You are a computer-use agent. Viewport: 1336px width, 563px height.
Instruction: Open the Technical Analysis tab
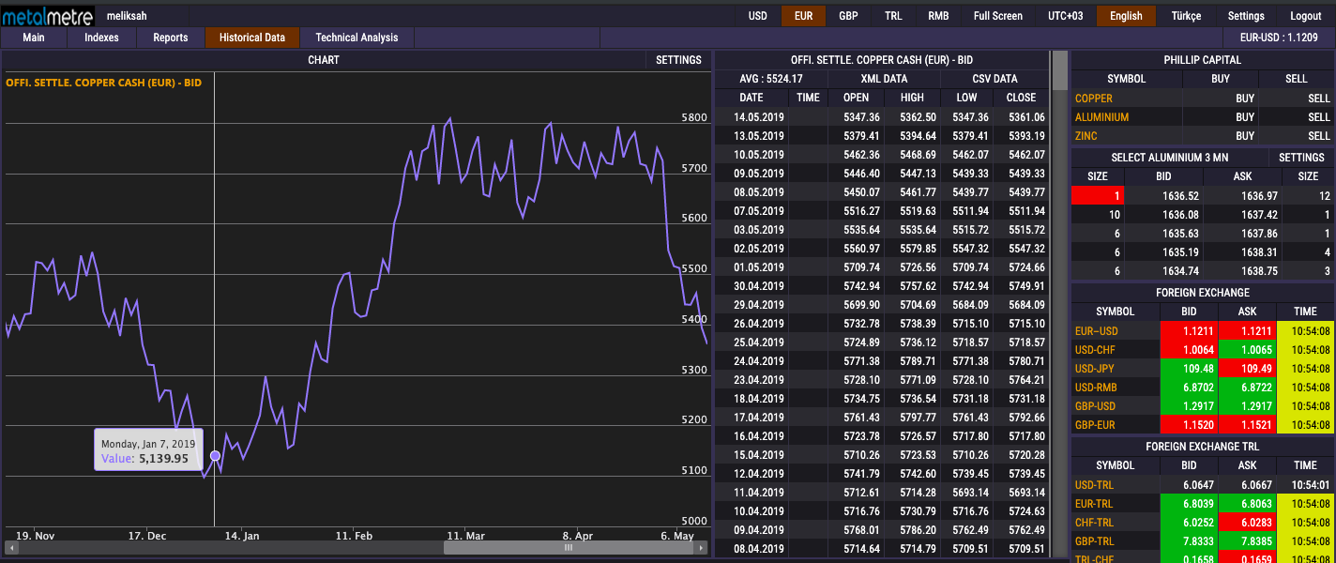[x=357, y=38]
